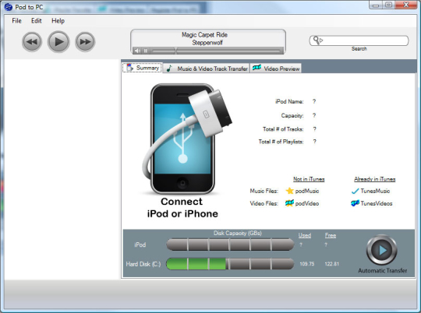Viewport: 421px width, 313px height.
Task: Click the Total # of Tracks label
Action: pyautogui.click(x=283, y=129)
